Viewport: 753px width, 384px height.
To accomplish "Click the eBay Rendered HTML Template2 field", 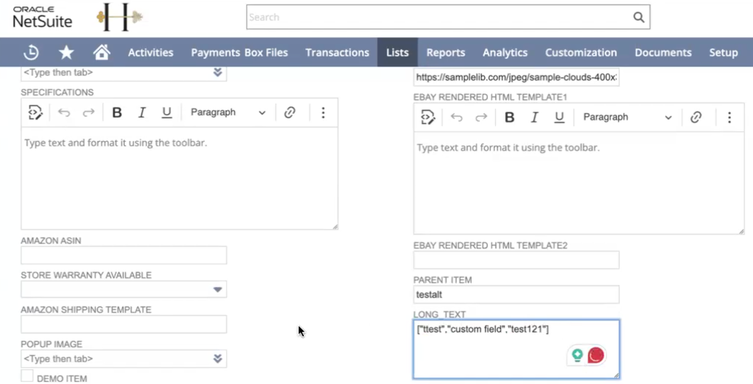I will (x=516, y=260).
